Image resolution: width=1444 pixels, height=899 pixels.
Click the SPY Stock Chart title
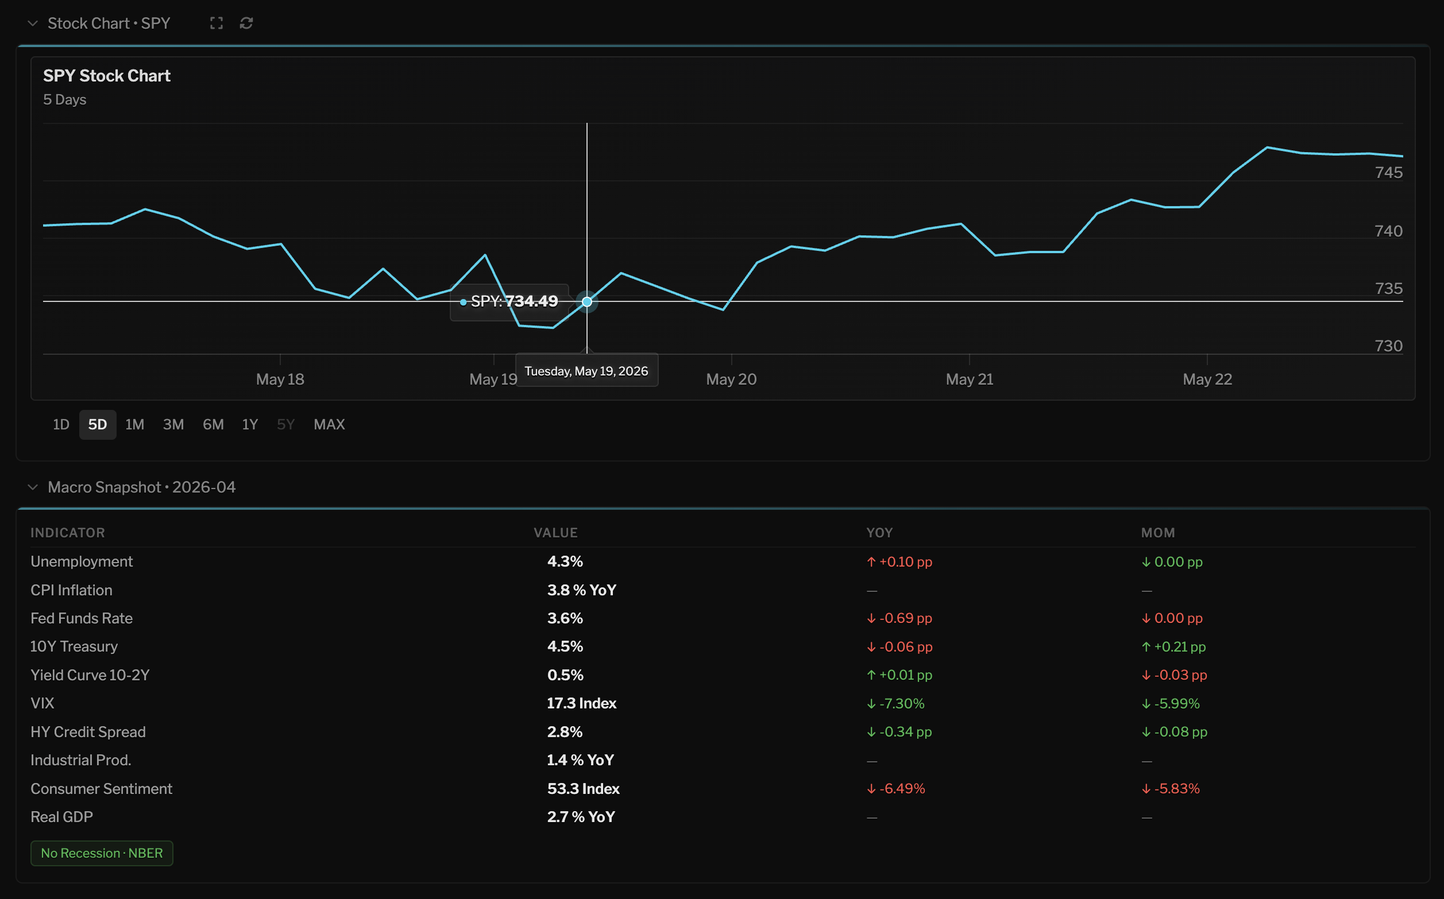pos(107,76)
